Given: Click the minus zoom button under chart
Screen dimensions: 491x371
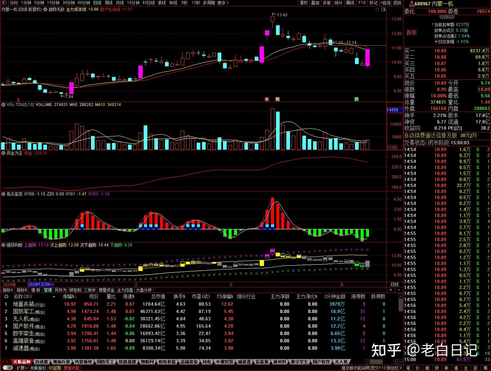Looking at the screenshot, I should click(399, 290).
